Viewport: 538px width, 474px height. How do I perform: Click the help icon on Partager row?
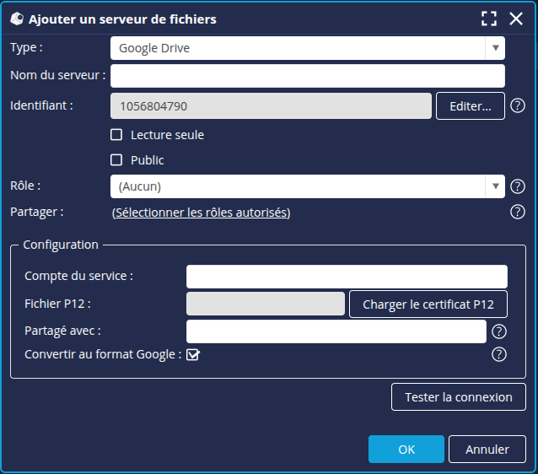tap(519, 212)
